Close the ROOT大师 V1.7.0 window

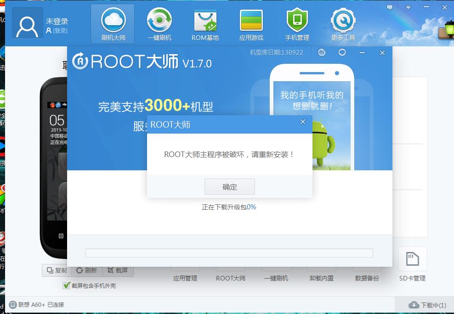382,53
